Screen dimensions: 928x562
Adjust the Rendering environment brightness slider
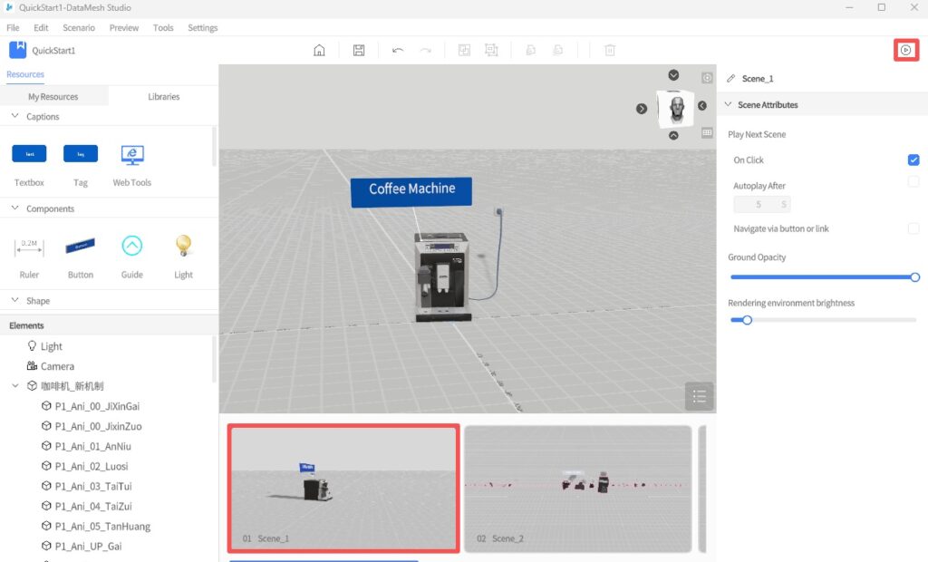pyautogui.click(x=748, y=320)
